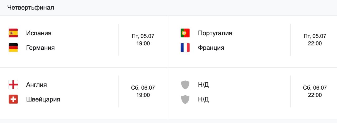This screenshot has height=123, width=337.
Task: Select the Португалия team name
Action: click(215, 33)
